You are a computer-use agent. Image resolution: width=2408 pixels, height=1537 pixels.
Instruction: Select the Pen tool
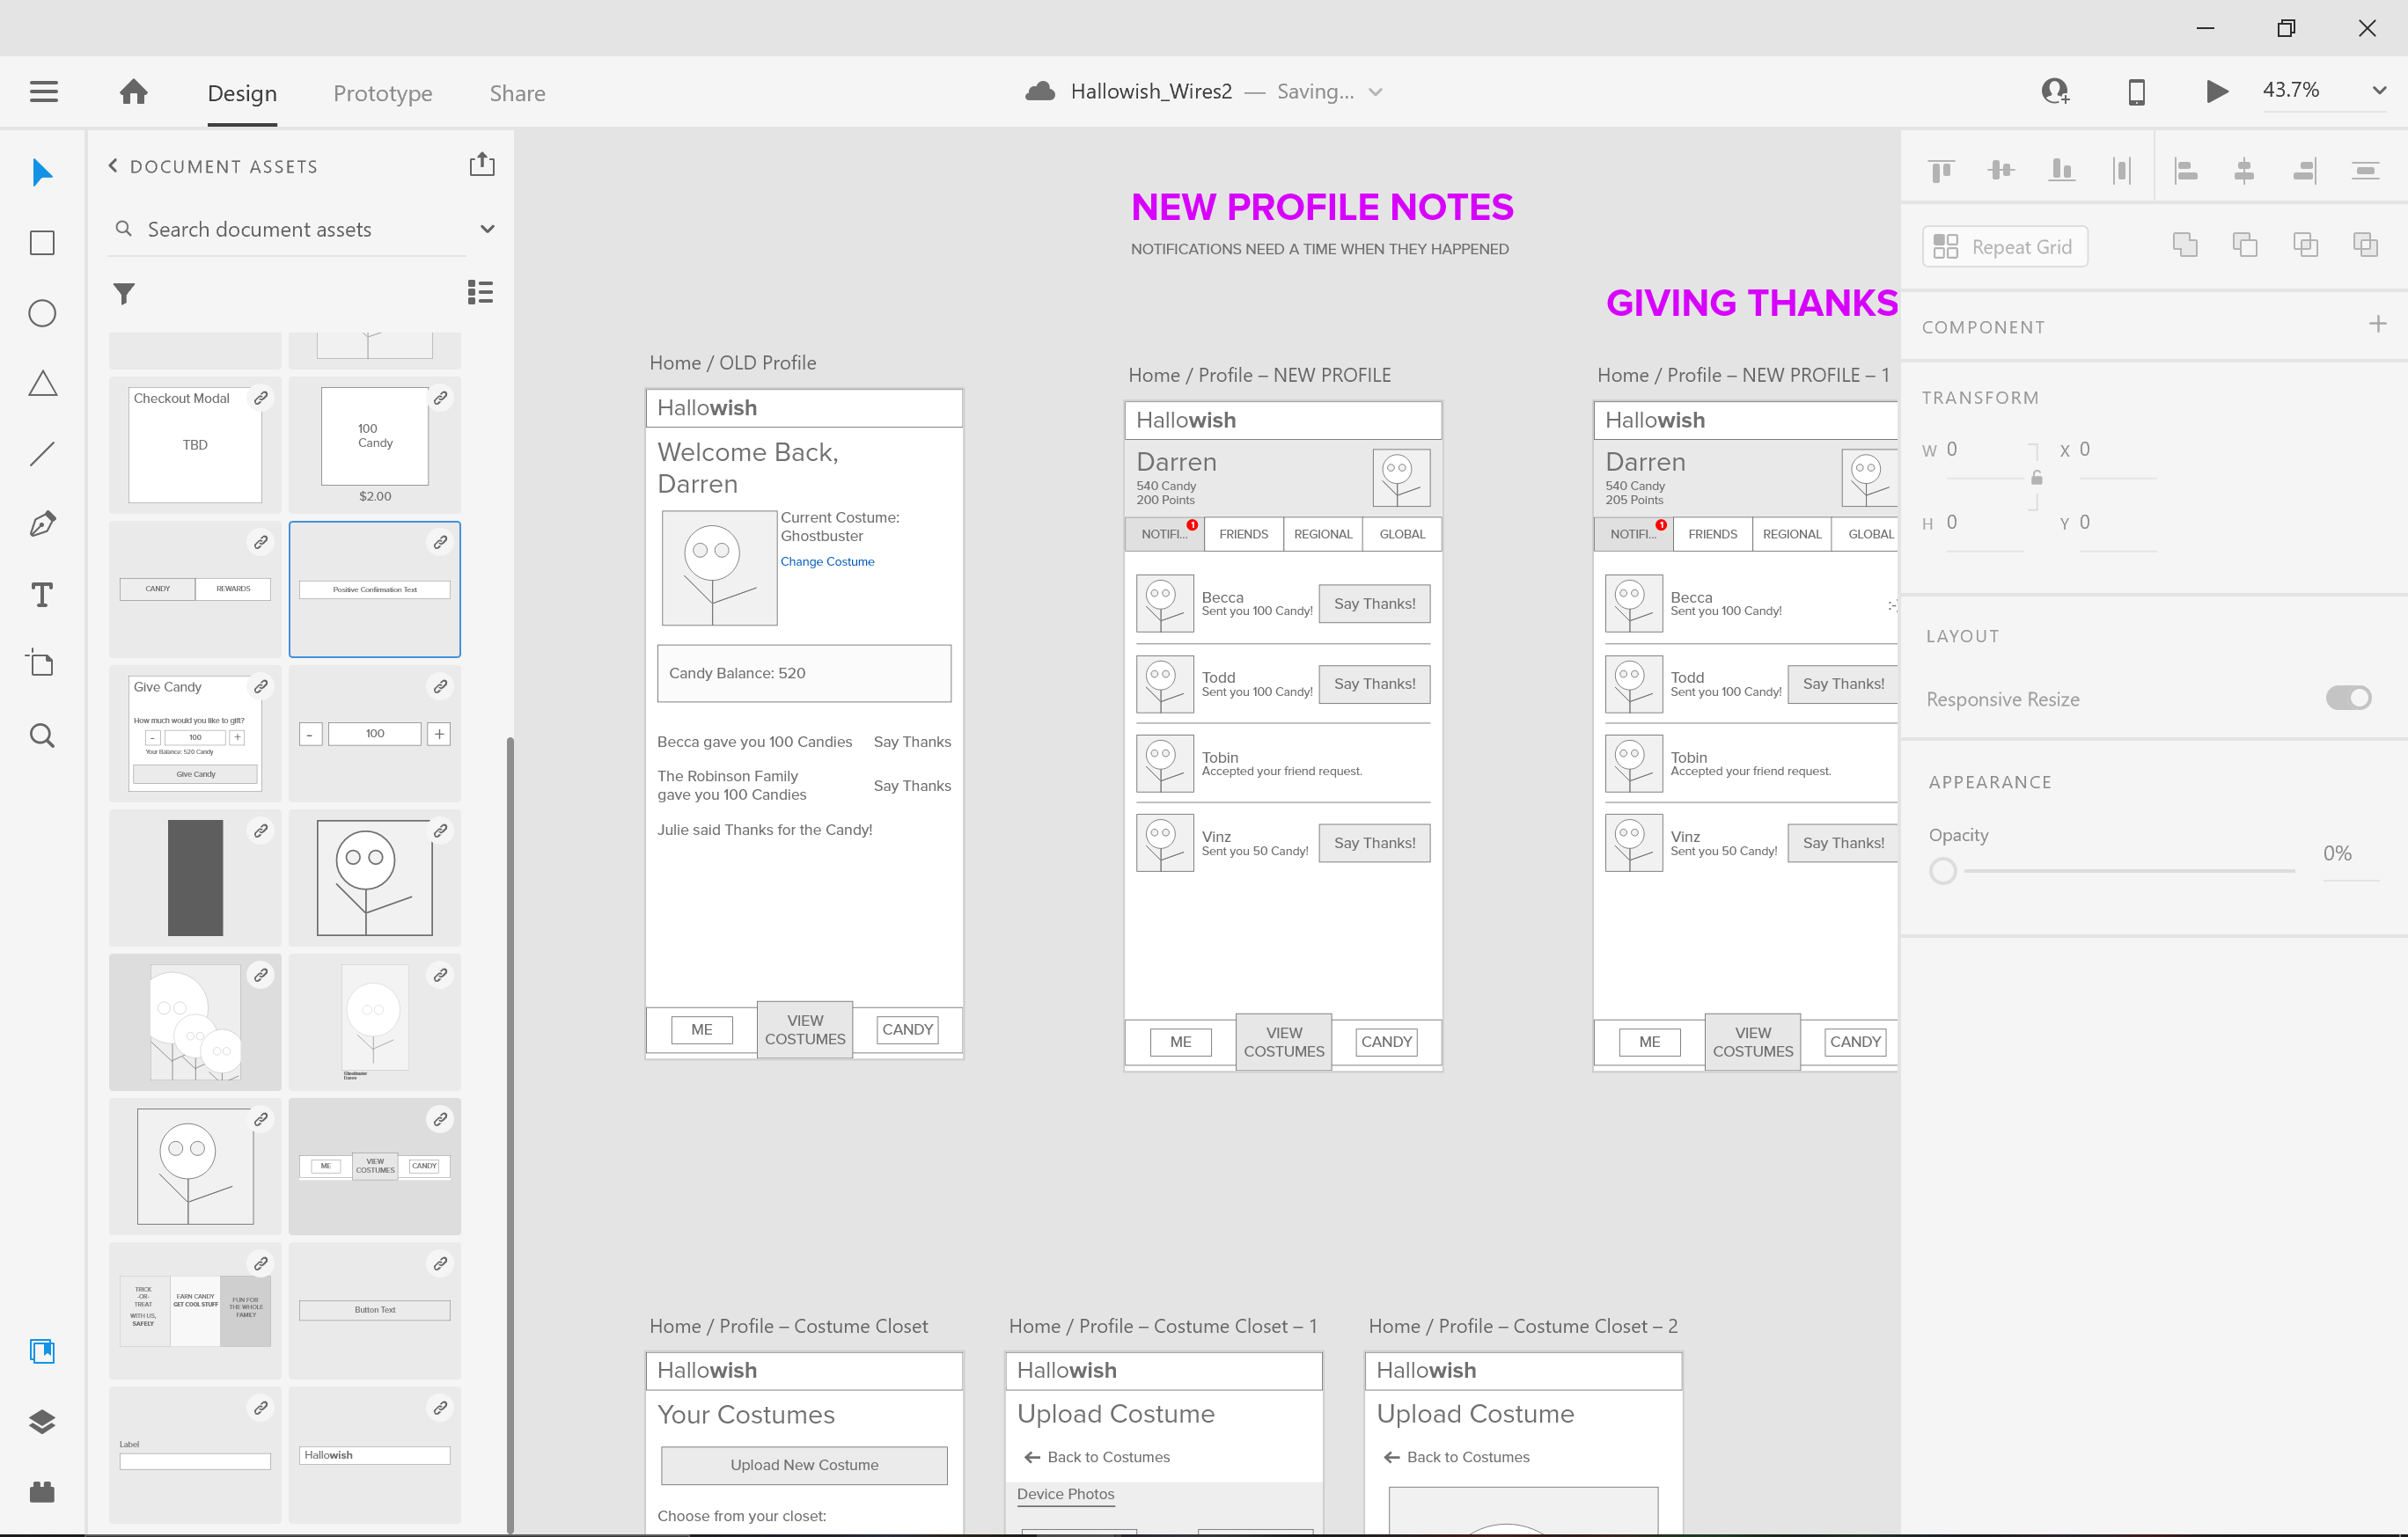pyautogui.click(x=43, y=523)
